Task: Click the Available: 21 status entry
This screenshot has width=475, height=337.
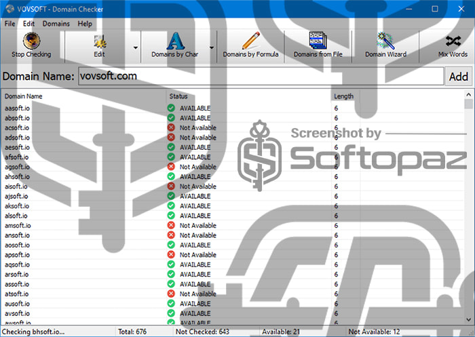Action: [281, 332]
